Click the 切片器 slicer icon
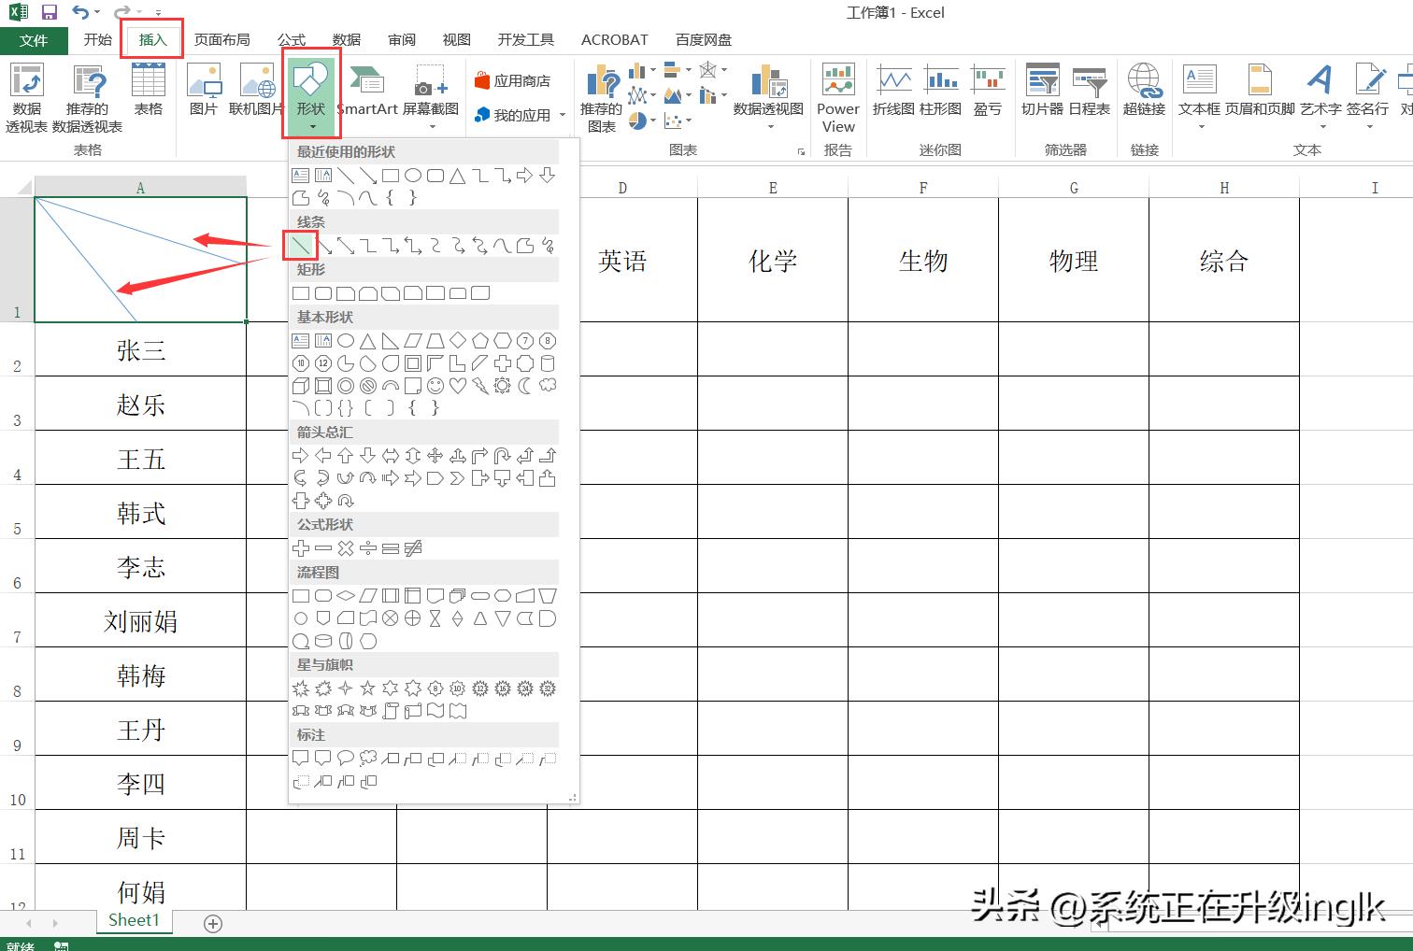This screenshot has height=951, width=1413. pyautogui.click(x=1042, y=92)
